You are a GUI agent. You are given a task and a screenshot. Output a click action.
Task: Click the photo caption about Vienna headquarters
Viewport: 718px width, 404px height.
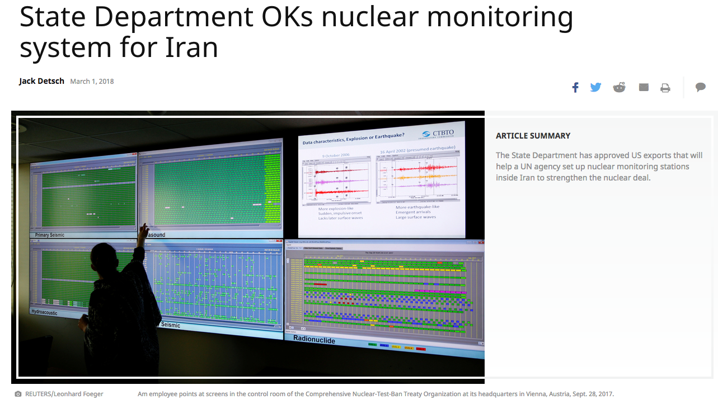pos(376,394)
